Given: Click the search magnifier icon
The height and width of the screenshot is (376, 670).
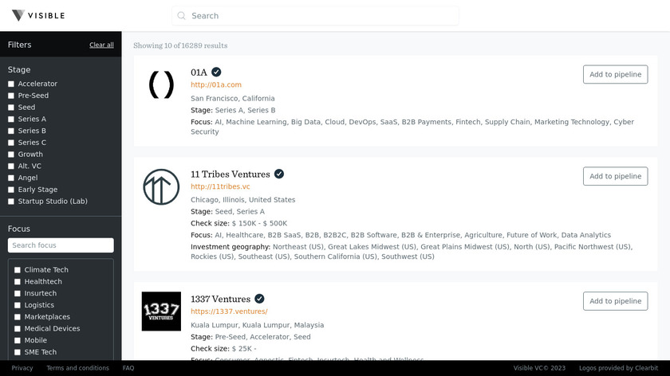Looking at the screenshot, I should point(182,16).
